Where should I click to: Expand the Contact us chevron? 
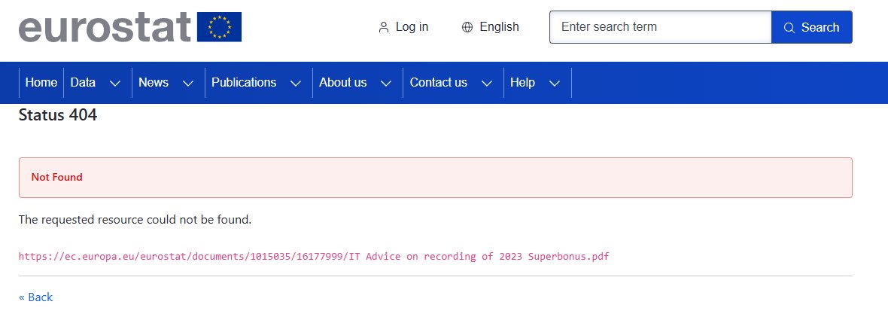[x=486, y=84]
